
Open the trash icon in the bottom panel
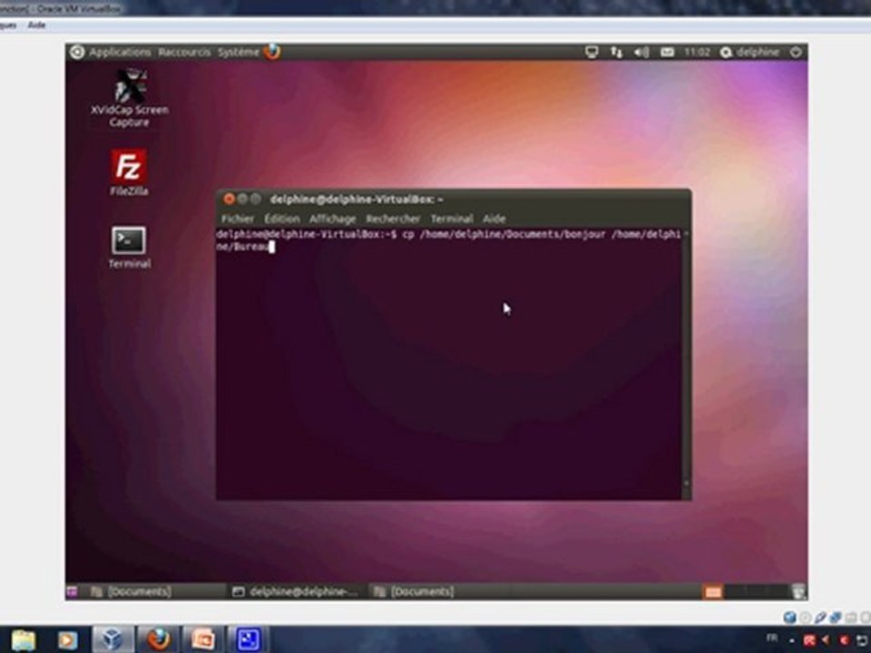798,591
